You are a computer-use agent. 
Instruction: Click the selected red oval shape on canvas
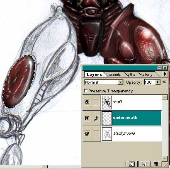coord(19,82)
